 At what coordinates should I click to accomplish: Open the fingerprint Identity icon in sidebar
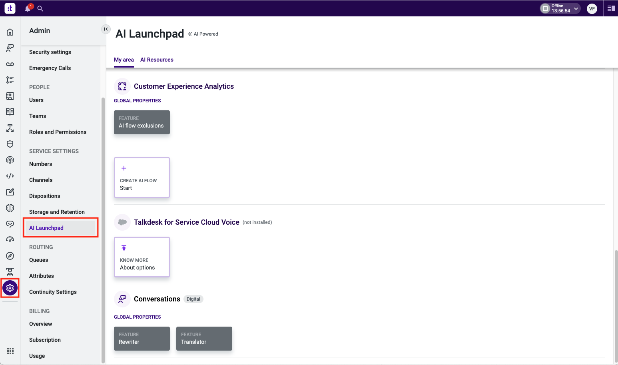(10, 160)
